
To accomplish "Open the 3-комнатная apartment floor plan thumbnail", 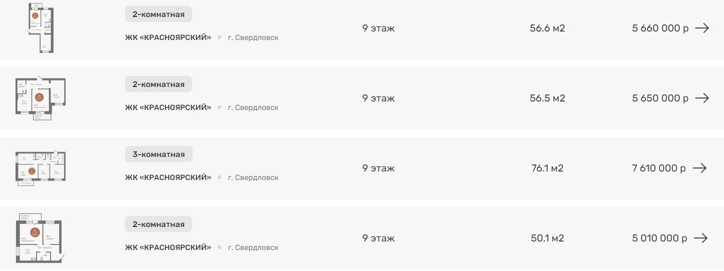I will coord(40,168).
